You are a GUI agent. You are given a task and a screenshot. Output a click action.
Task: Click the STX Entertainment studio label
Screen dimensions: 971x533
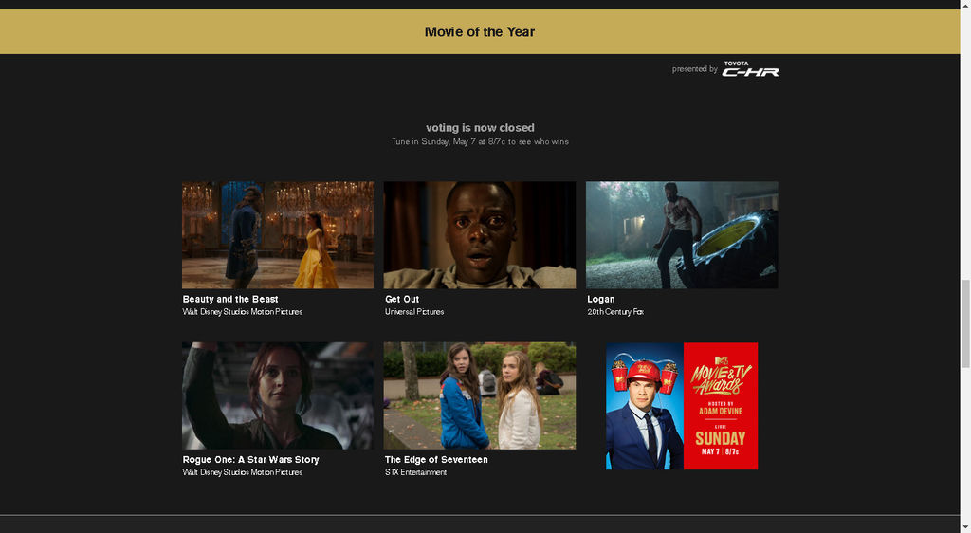pyautogui.click(x=415, y=472)
